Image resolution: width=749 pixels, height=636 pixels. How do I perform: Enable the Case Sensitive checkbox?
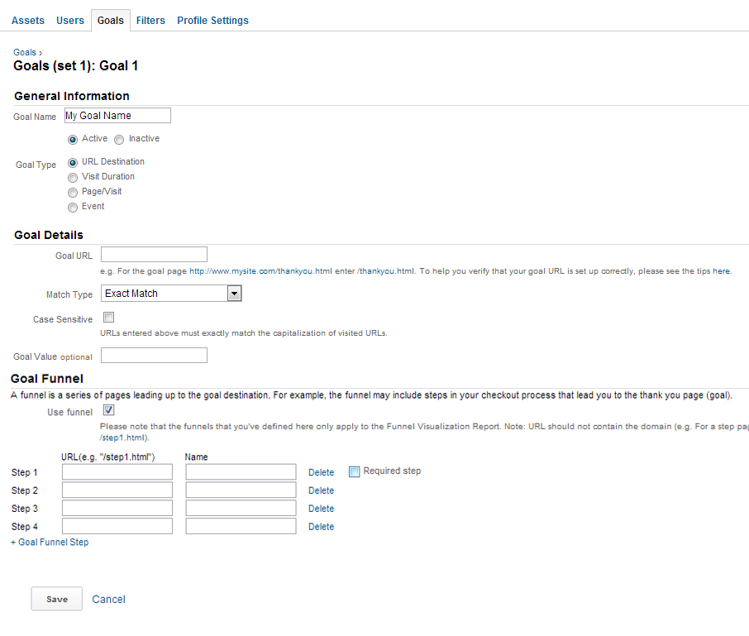tap(108, 318)
